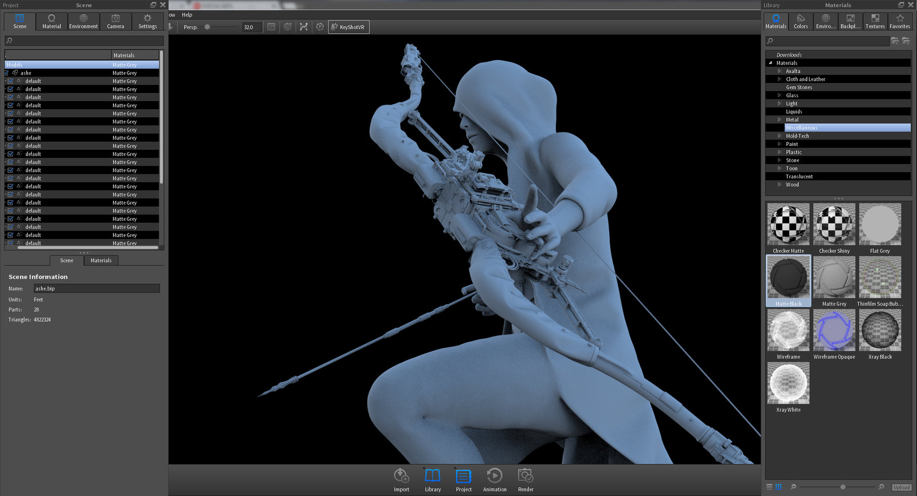The image size is (917, 496).
Task: Toggle the checkbox for the ashe model
Action: 7,73
